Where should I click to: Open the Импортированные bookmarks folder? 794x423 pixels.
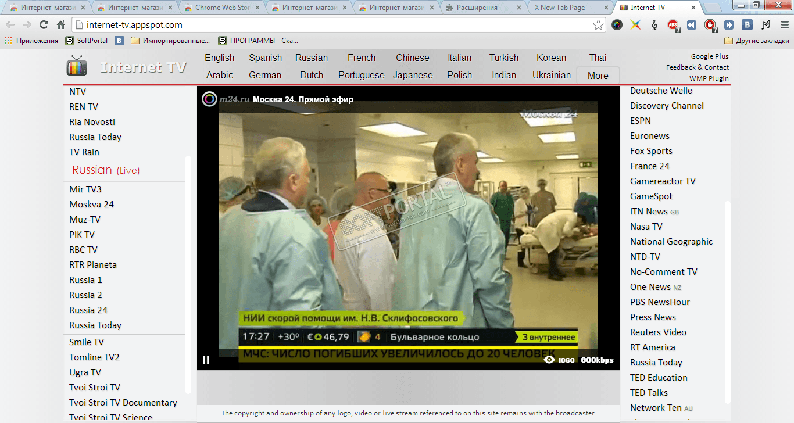point(170,41)
